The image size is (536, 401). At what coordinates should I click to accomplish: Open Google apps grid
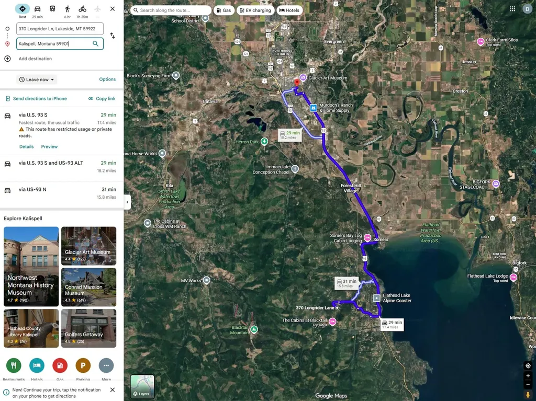512,9
